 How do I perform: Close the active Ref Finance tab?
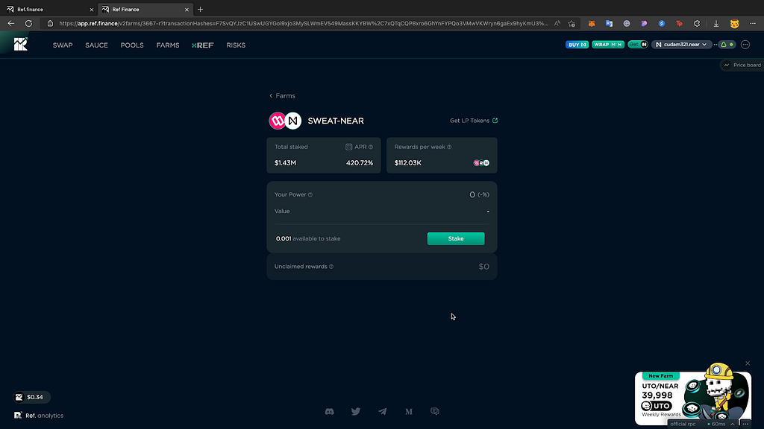pos(187,9)
